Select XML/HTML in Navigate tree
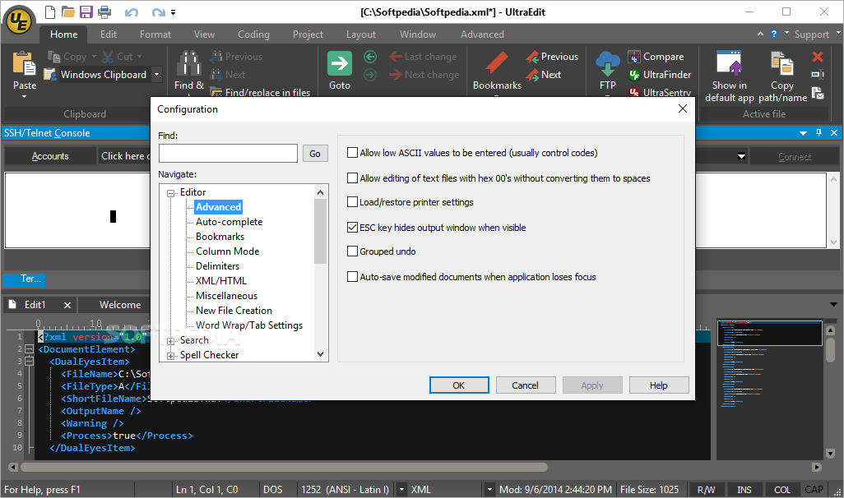844x498 pixels. [221, 281]
